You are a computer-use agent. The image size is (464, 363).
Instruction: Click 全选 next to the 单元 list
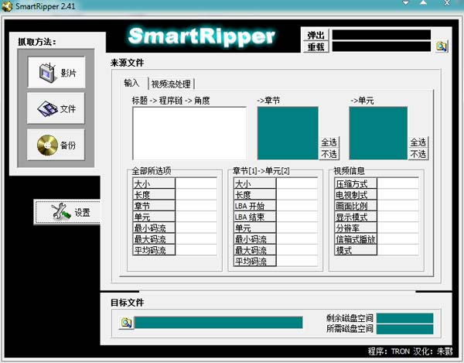(418, 142)
